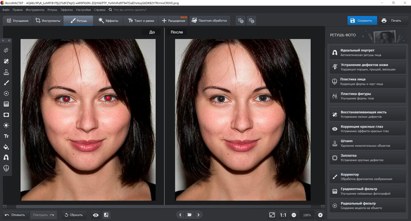Screen dimensions: 411x221
Task: Select the crop/rotate tool in left toolbar
Action: point(7,51)
